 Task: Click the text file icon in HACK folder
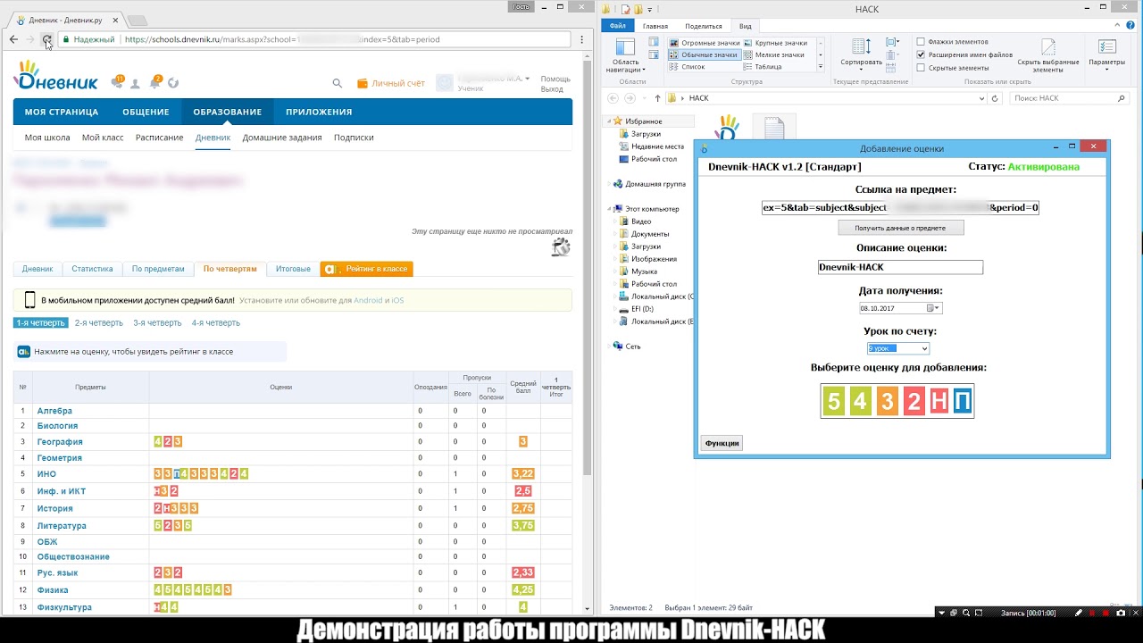click(x=773, y=128)
